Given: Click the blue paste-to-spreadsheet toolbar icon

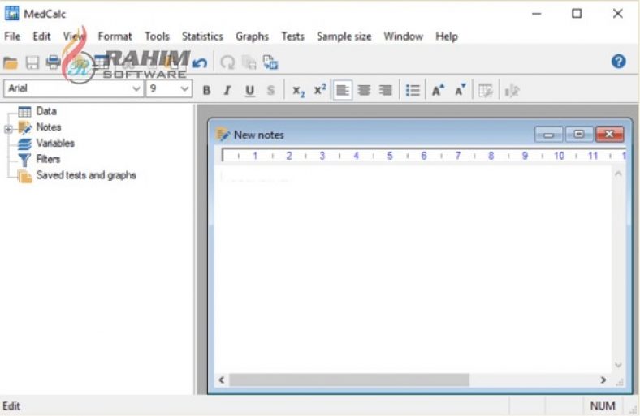Looking at the screenshot, I should pyautogui.click(x=270, y=62).
